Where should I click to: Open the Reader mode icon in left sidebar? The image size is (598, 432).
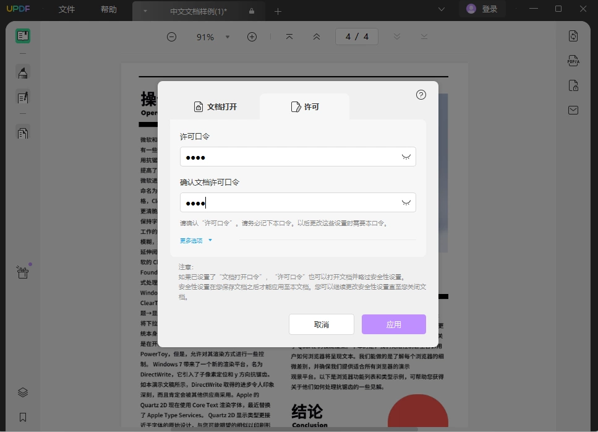(x=23, y=36)
